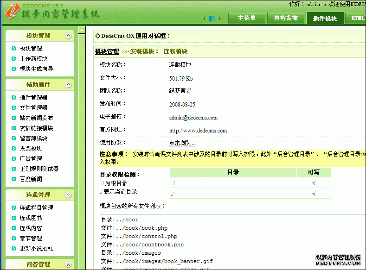Open the 点击浏览 license agreement link

182,143
